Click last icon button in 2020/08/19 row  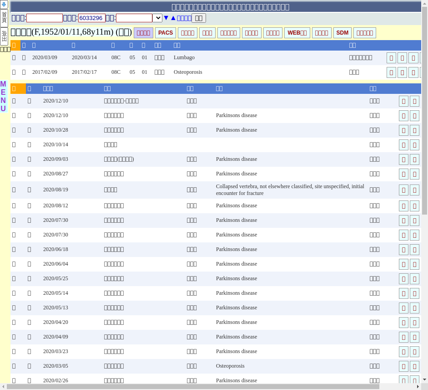[x=414, y=190]
